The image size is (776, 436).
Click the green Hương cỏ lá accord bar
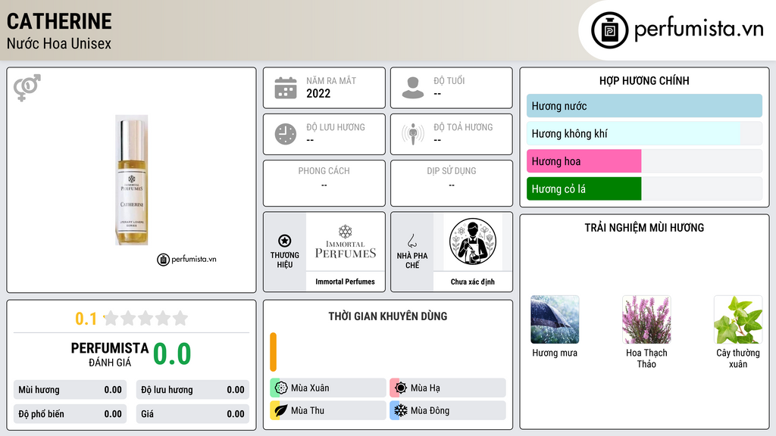coord(584,188)
